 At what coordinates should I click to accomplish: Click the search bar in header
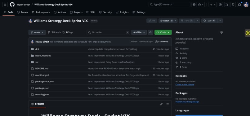pos(169,5)
